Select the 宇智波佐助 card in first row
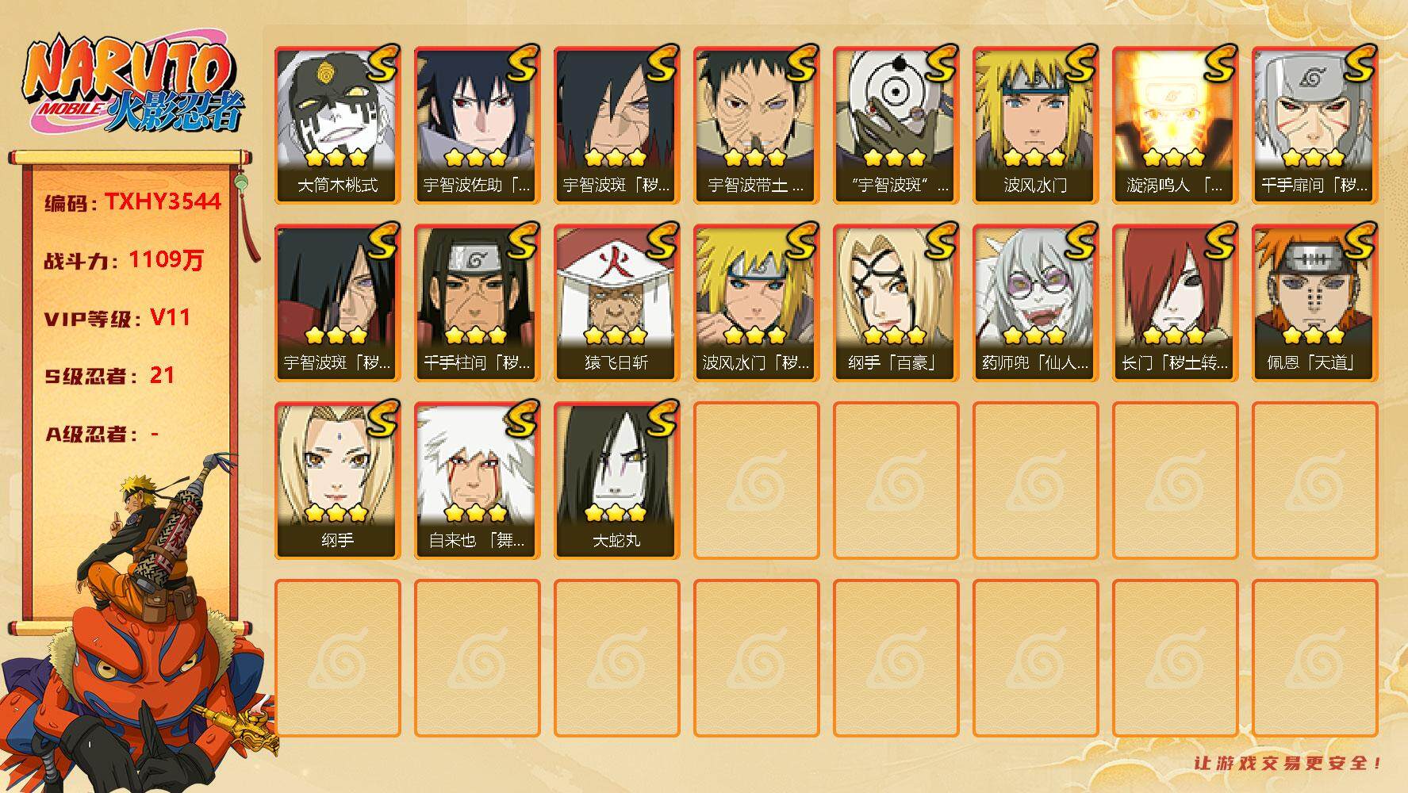 477,125
